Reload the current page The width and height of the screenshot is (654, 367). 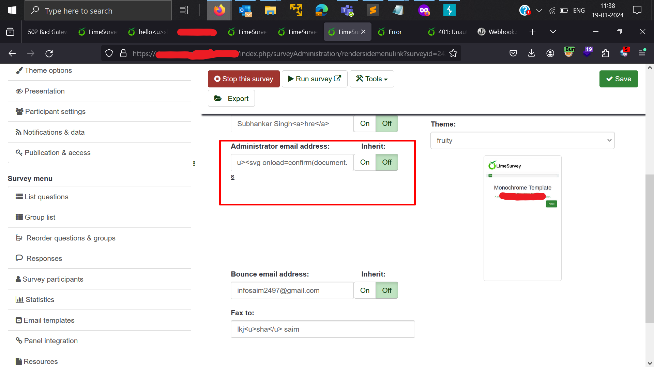tap(49, 53)
